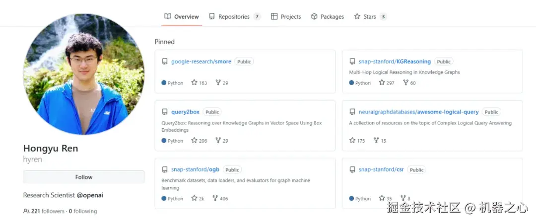This screenshot has width=536, height=222.
Task: Click the fork icon with 15 on awesome-logical-query
Action: click(376, 140)
